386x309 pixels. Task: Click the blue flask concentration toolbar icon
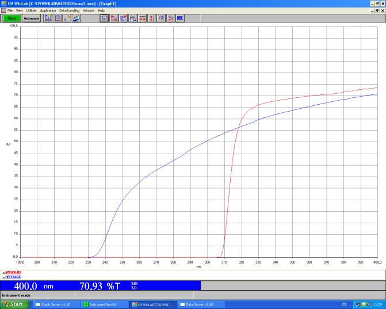[77, 18]
